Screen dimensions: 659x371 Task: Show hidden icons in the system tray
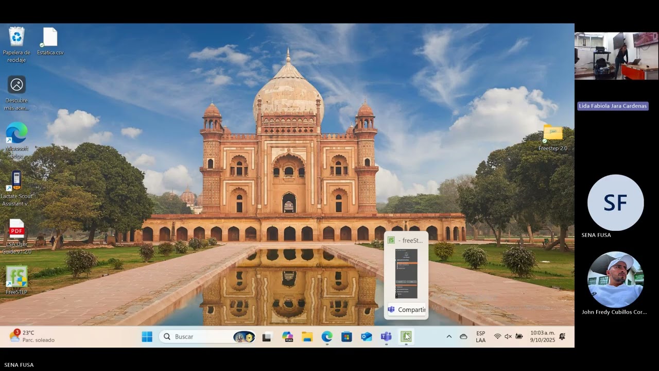[x=449, y=336]
